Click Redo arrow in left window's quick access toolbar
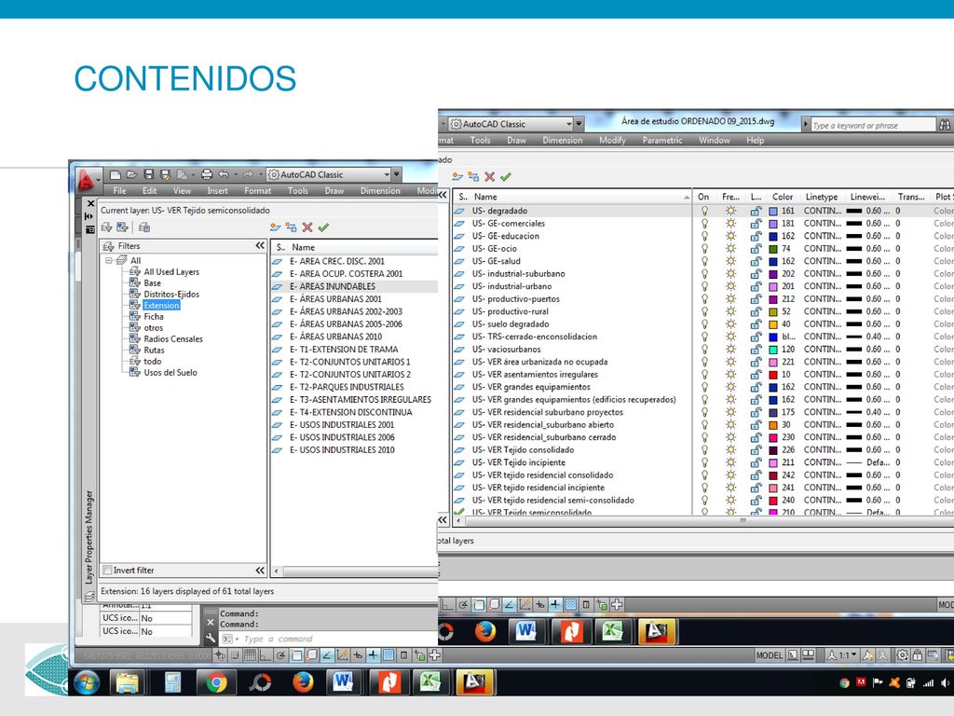Image resolution: width=954 pixels, height=716 pixels. (248, 174)
